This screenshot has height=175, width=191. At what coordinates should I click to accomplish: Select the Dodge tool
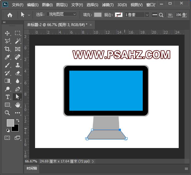pos(7,89)
